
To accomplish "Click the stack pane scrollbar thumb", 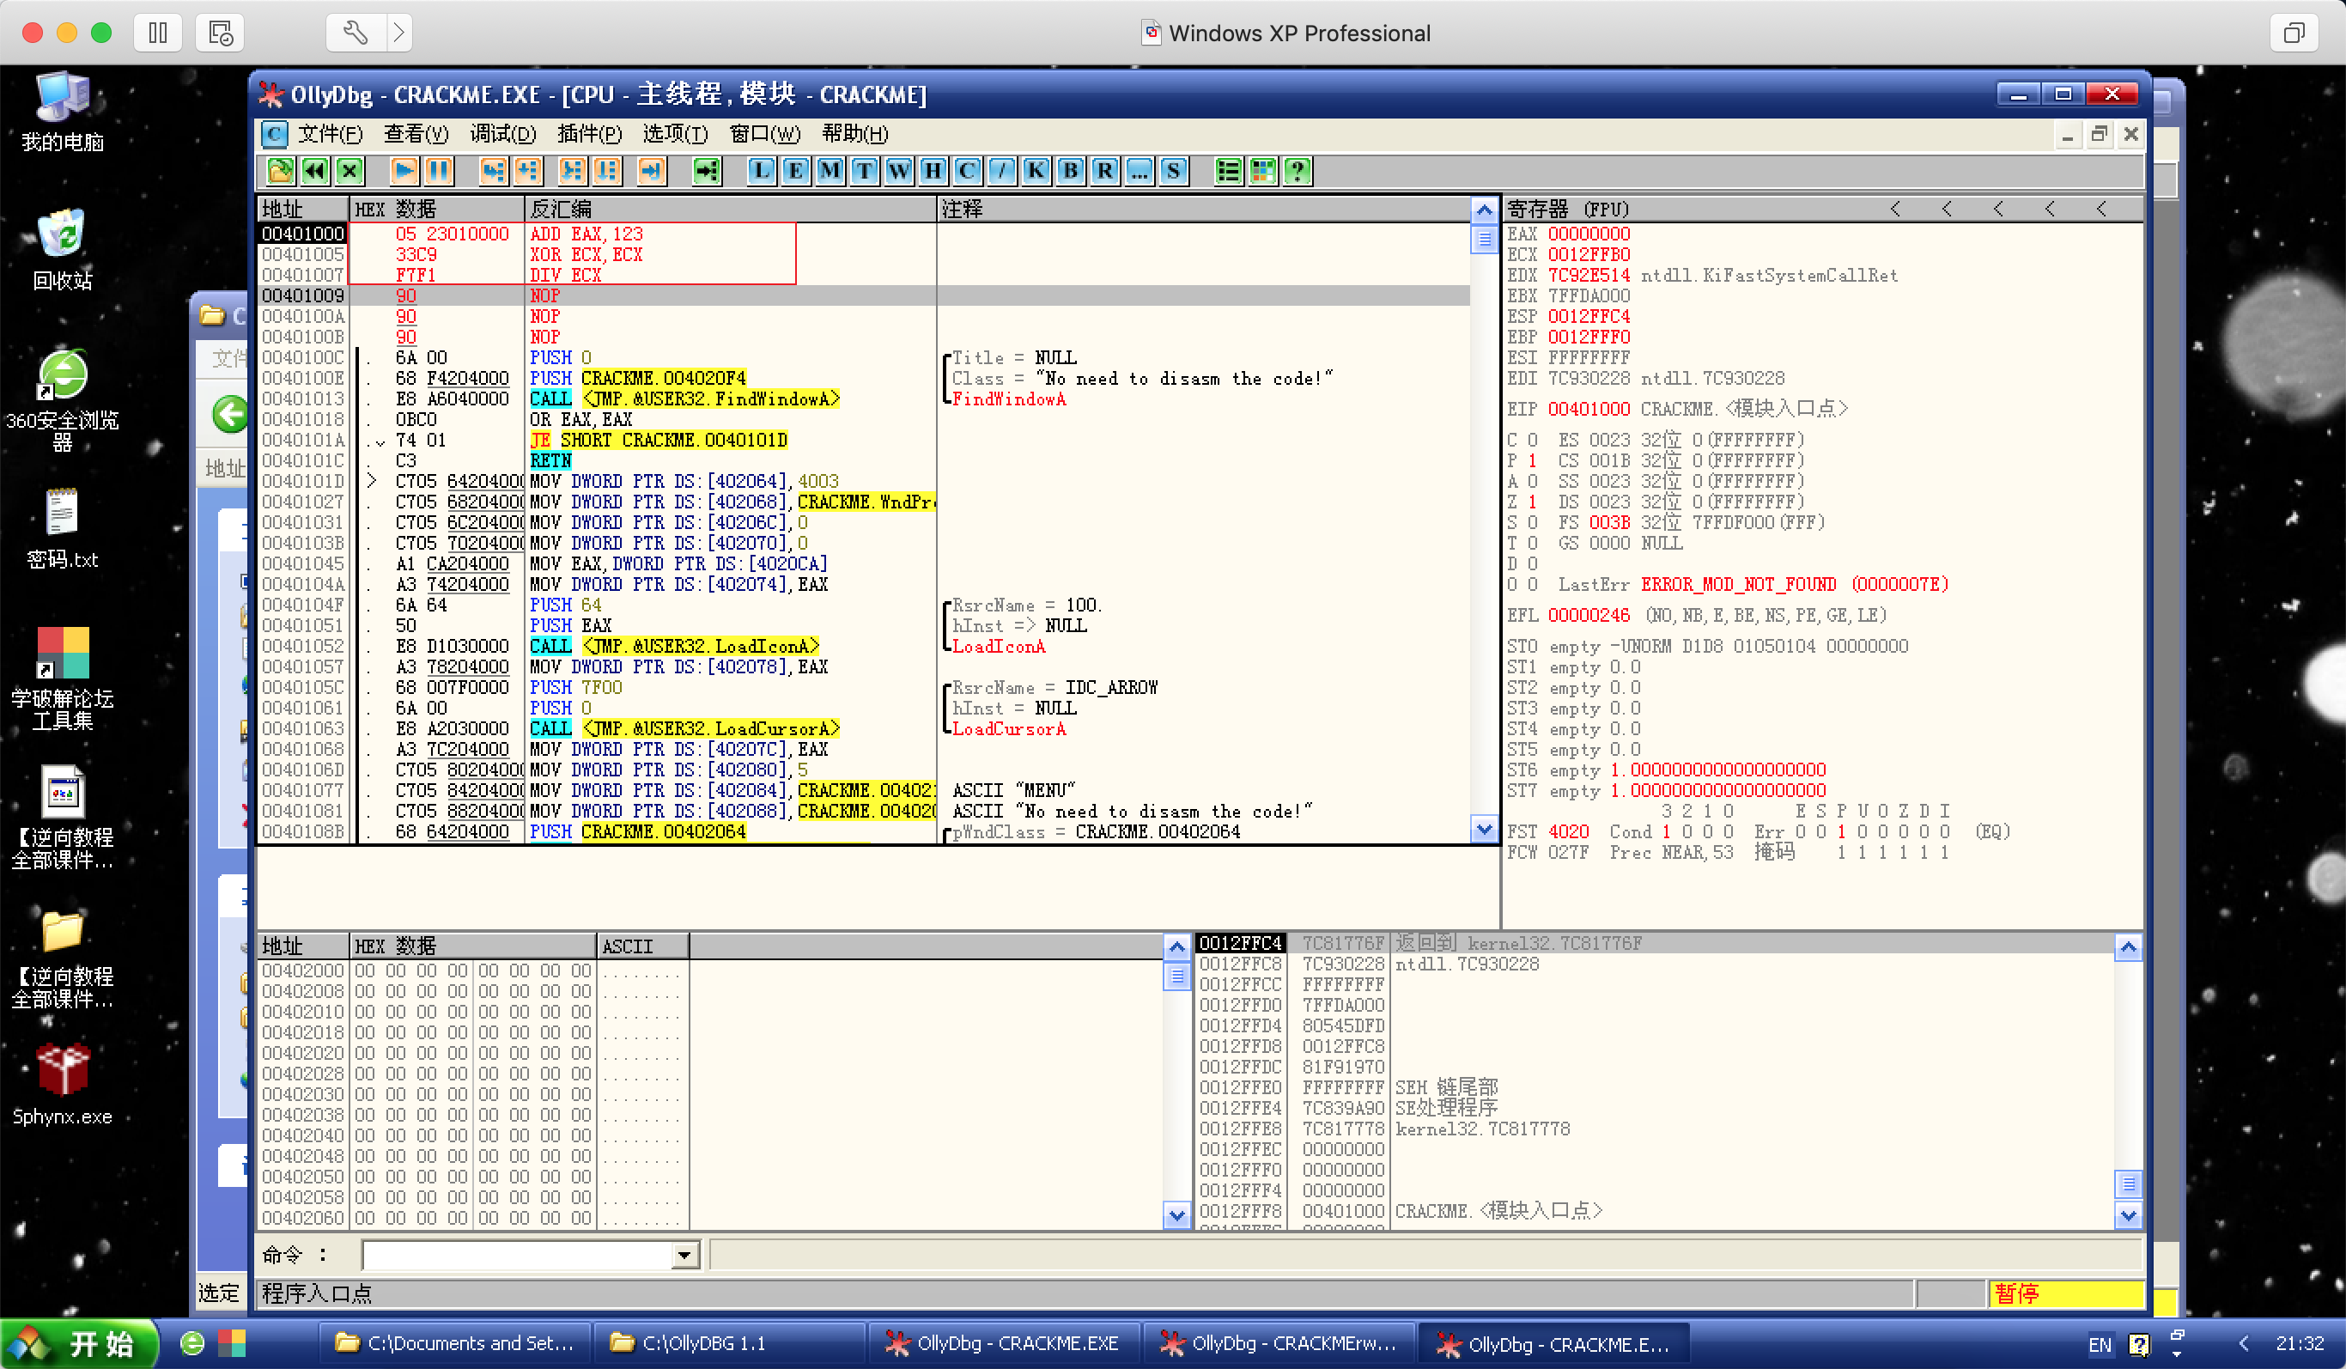I will (2128, 1183).
